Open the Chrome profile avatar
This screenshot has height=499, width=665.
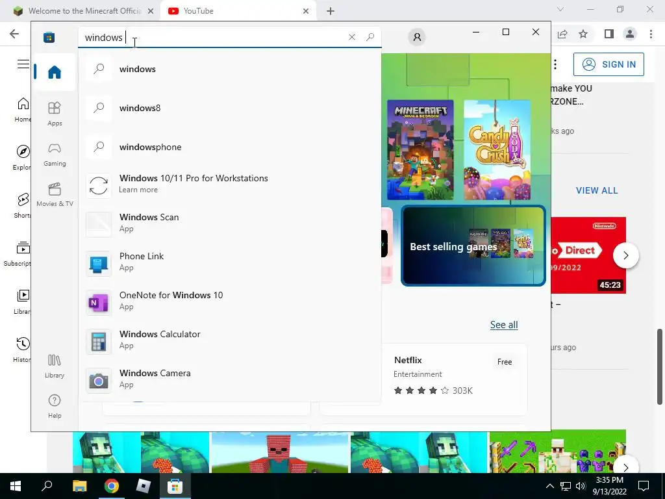(630, 34)
